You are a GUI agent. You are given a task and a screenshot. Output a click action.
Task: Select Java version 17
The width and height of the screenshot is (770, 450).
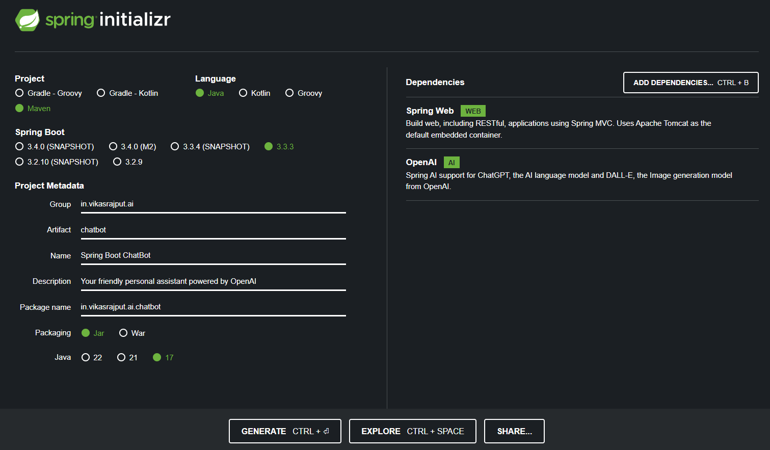point(163,357)
